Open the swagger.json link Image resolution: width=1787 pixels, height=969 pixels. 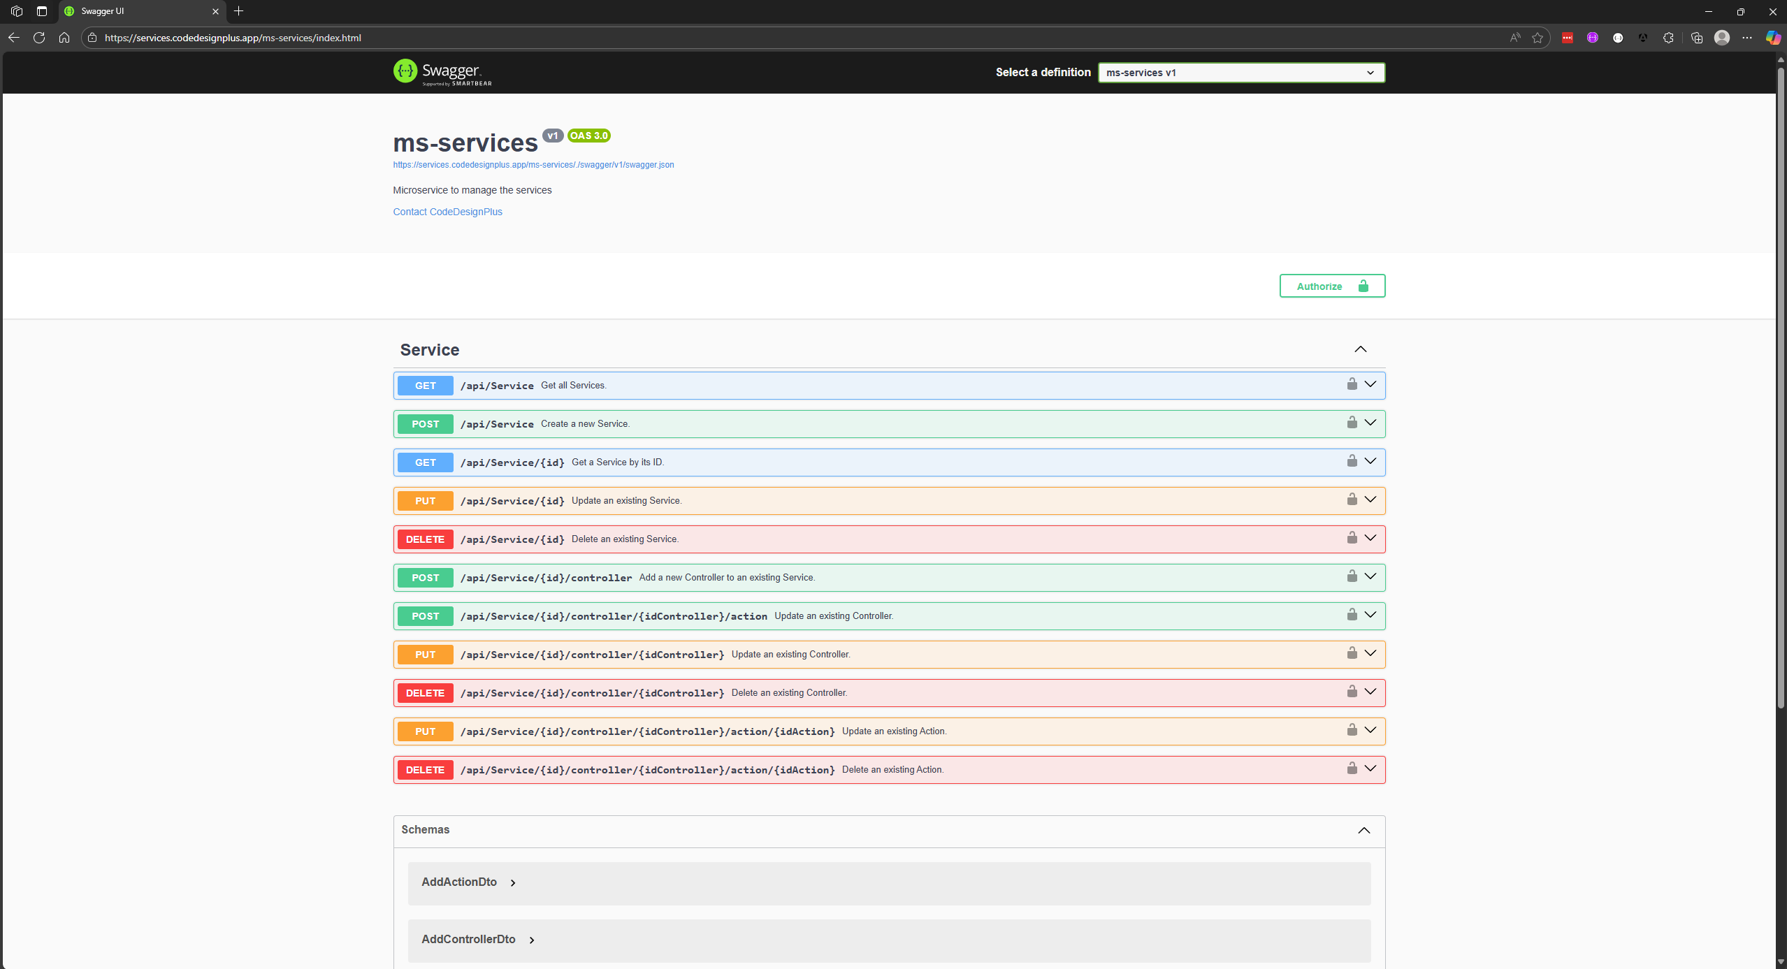pyautogui.click(x=533, y=165)
